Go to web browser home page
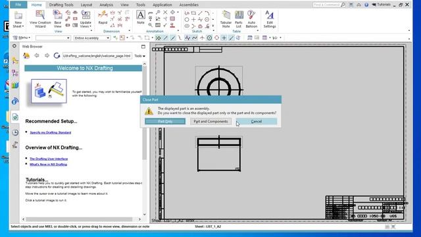The image size is (421, 237). [26, 55]
